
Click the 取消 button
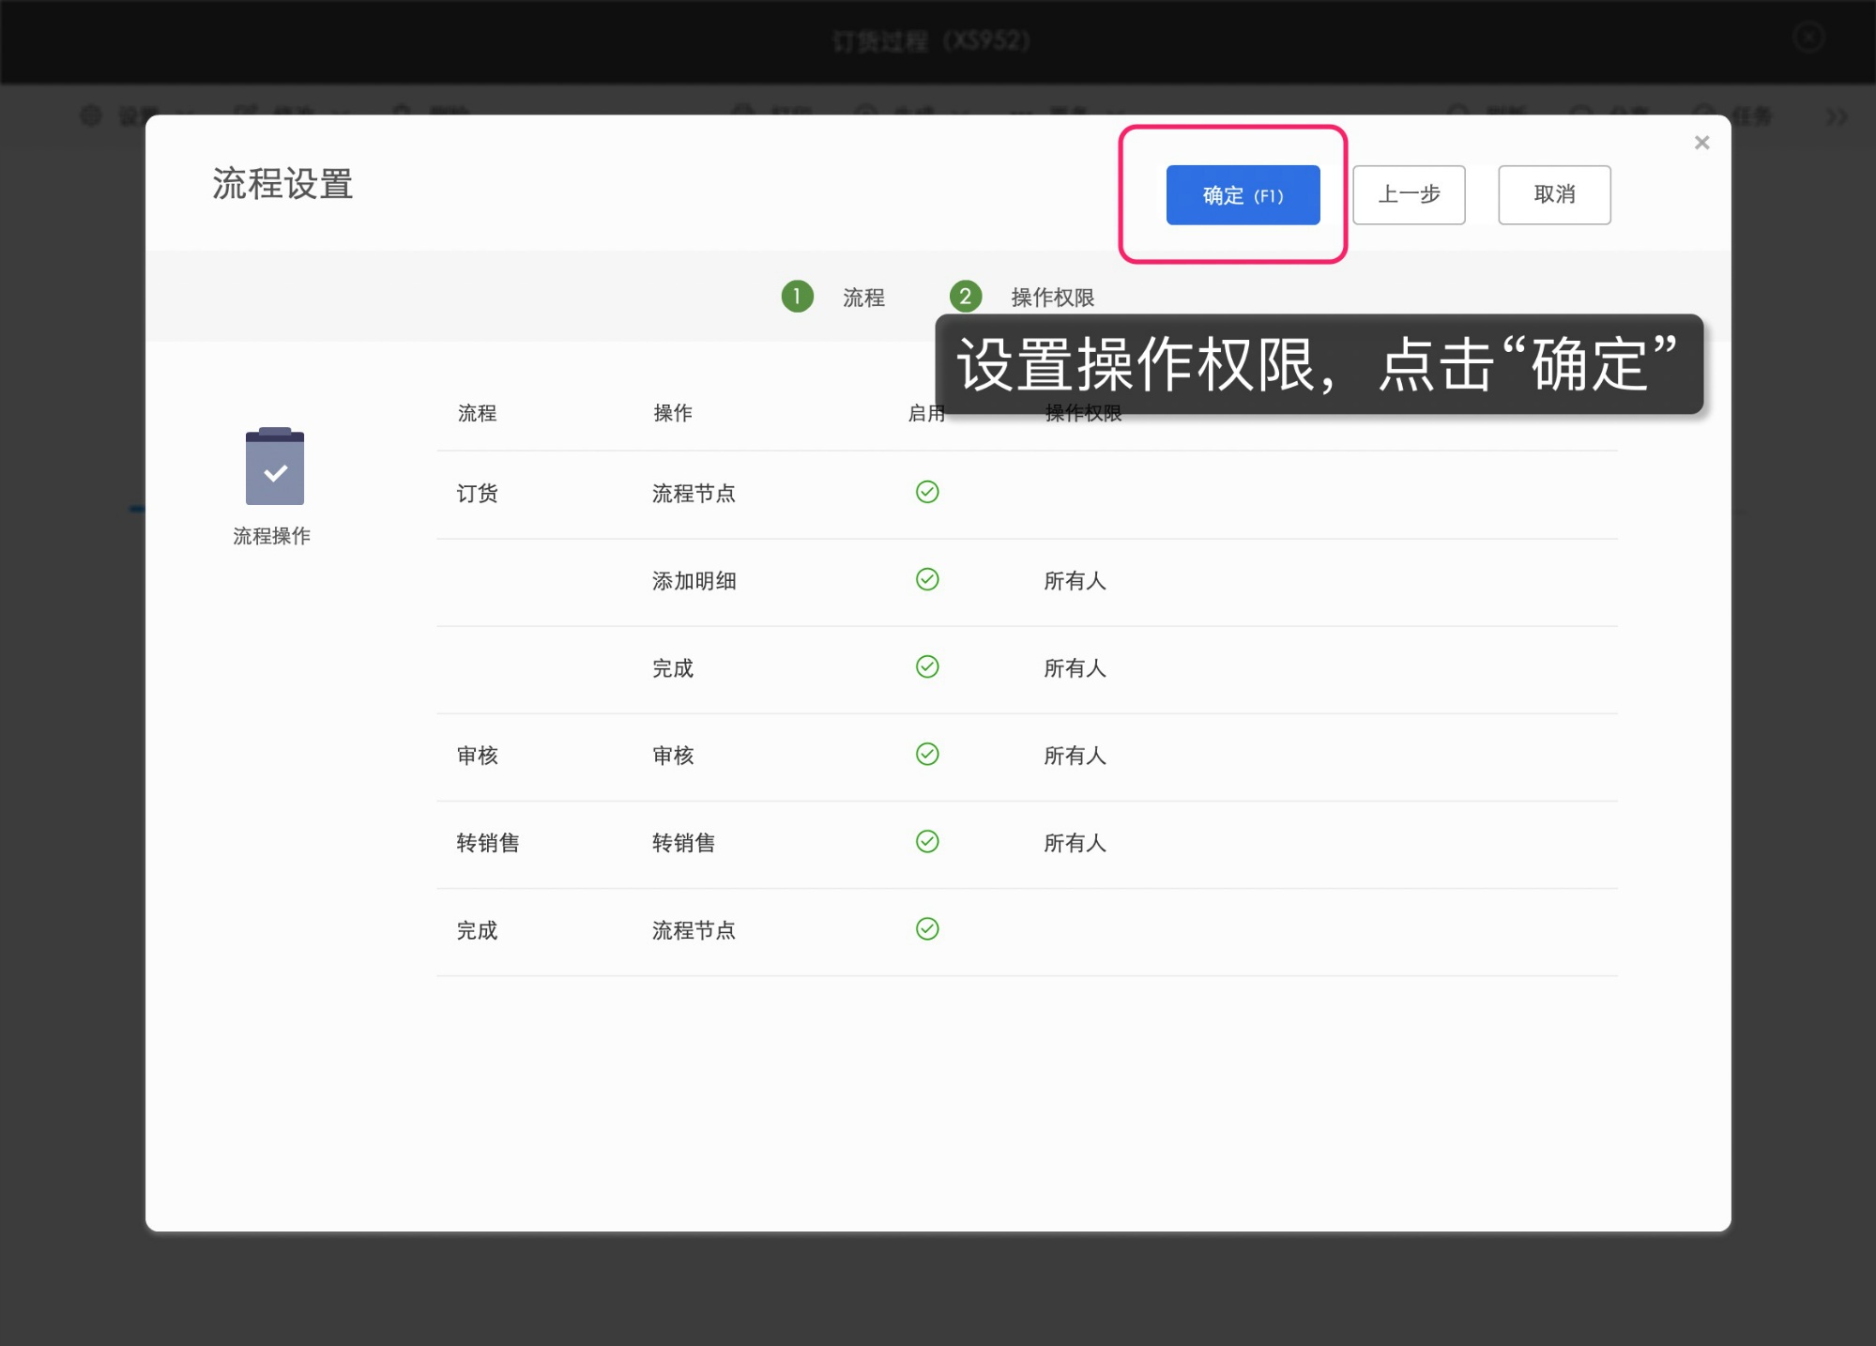1553,194
